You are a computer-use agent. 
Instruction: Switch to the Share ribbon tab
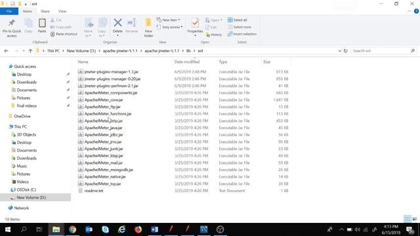coord(45,11)
